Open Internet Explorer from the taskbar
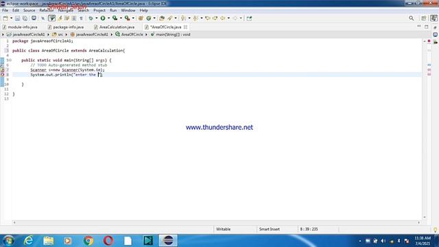This screenshot has width=439, height=247. coord(29,241)
